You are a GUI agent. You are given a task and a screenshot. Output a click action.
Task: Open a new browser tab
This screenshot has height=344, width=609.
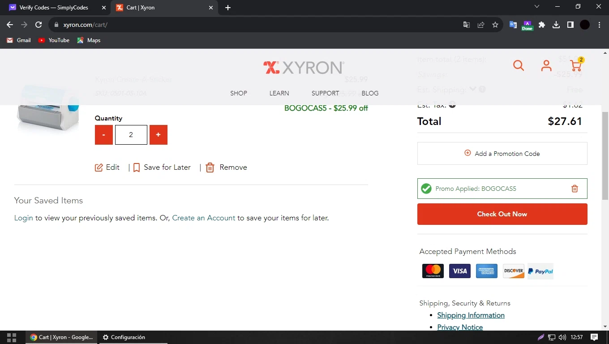pyautogui.click(x=228, y=8)
